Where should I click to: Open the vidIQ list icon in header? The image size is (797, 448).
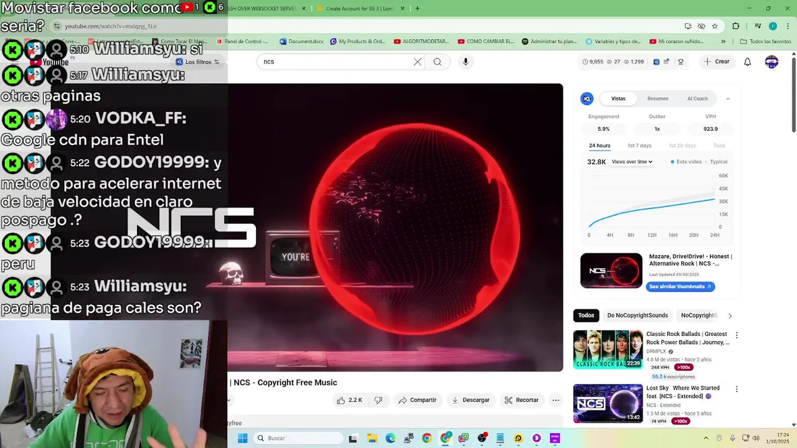[666, 62]
